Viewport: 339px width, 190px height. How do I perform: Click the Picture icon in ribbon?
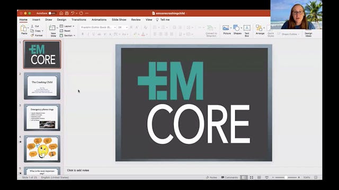click(x=226, y=28)
